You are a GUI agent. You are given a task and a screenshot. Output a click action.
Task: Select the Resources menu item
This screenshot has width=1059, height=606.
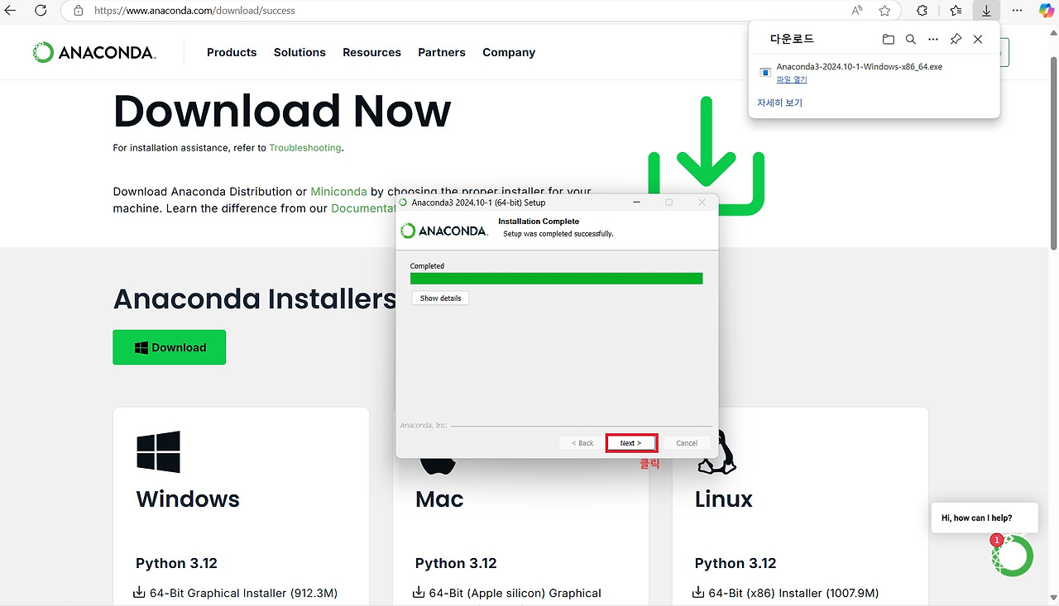[x=371, y=52]
